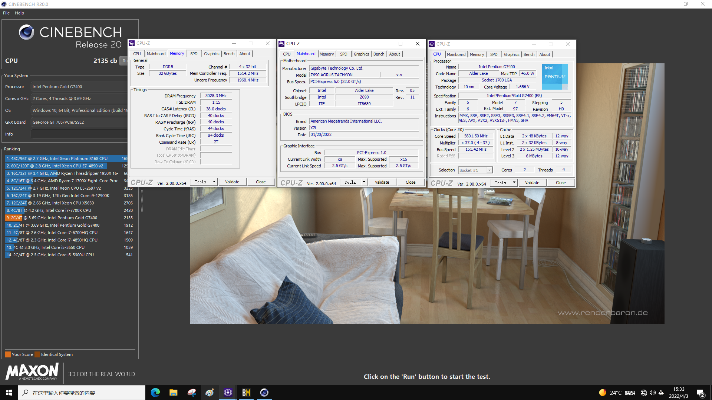Click Validate in rightmost CPU-Z window
712x400 pixels.
point(532,183)
